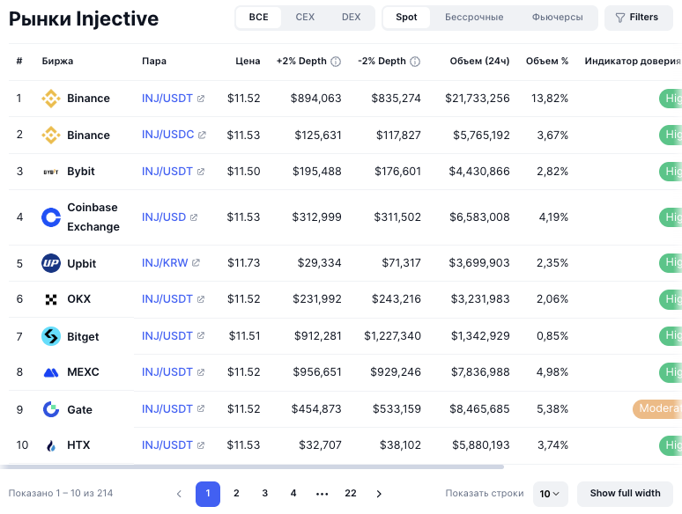The height and width of the screenshot is (514, 682).
Task: Click the Bitget logo icon
Action: coord(51,336)
